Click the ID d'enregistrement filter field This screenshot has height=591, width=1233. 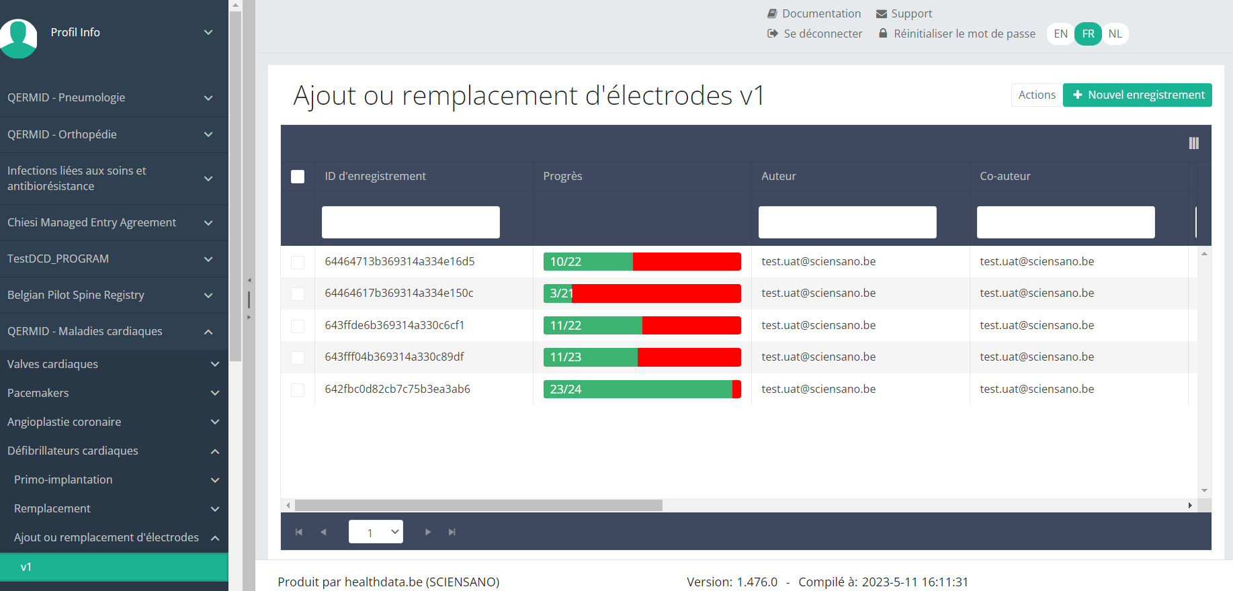click(x=411, y=222)
